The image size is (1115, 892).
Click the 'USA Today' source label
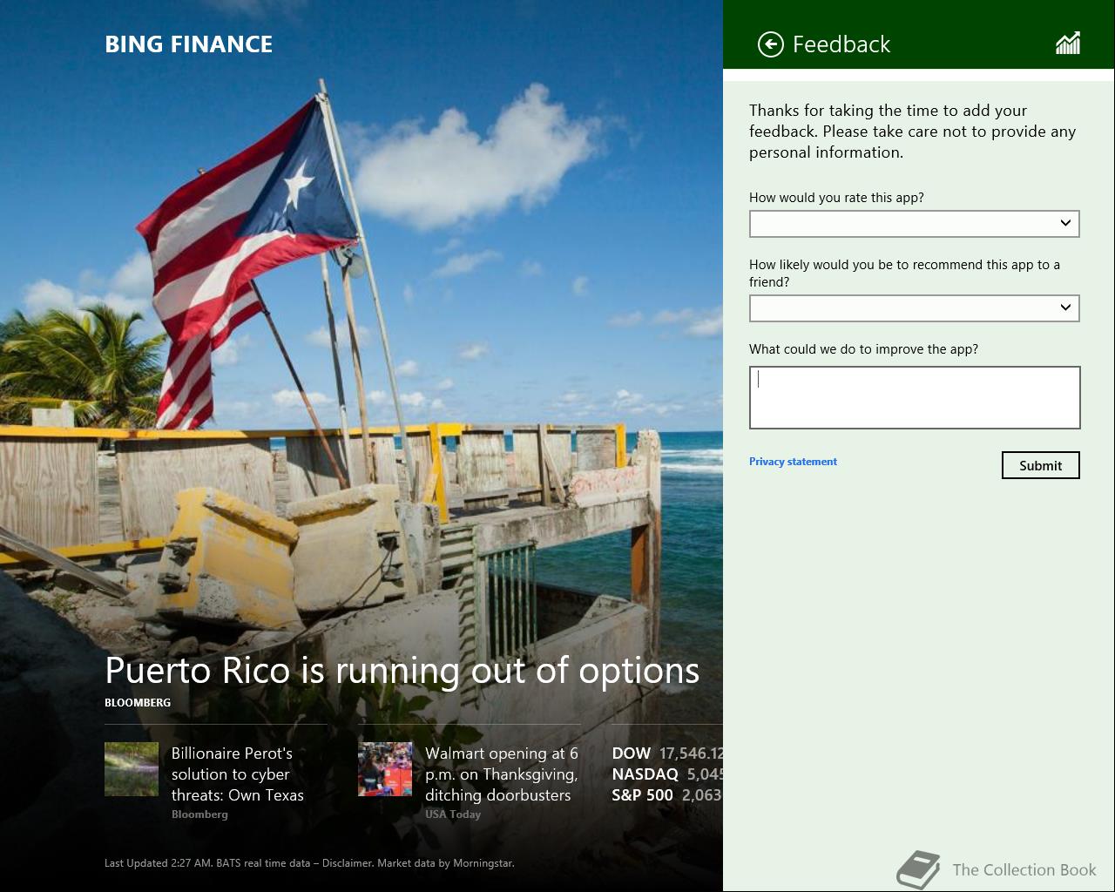[453, 814]
